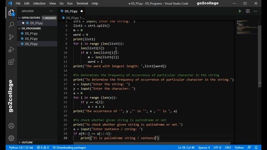Open Explorer Views and More Actions ellipsis

click(51, 11)
